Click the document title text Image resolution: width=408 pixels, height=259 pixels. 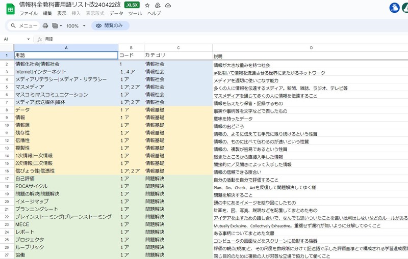tap(70, 5)
